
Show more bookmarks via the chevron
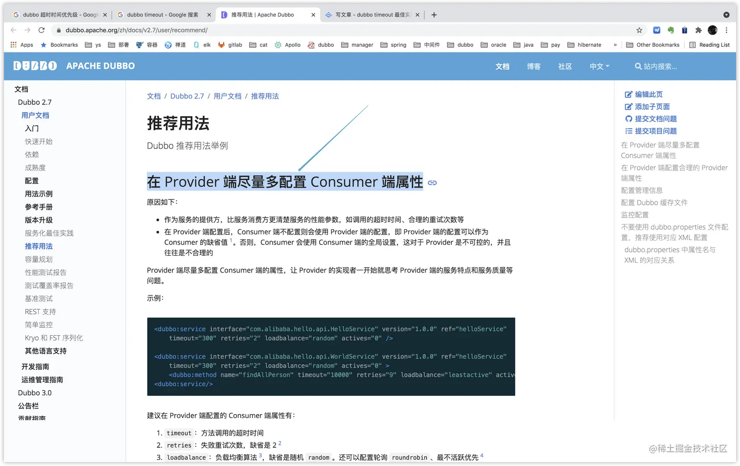615,45
